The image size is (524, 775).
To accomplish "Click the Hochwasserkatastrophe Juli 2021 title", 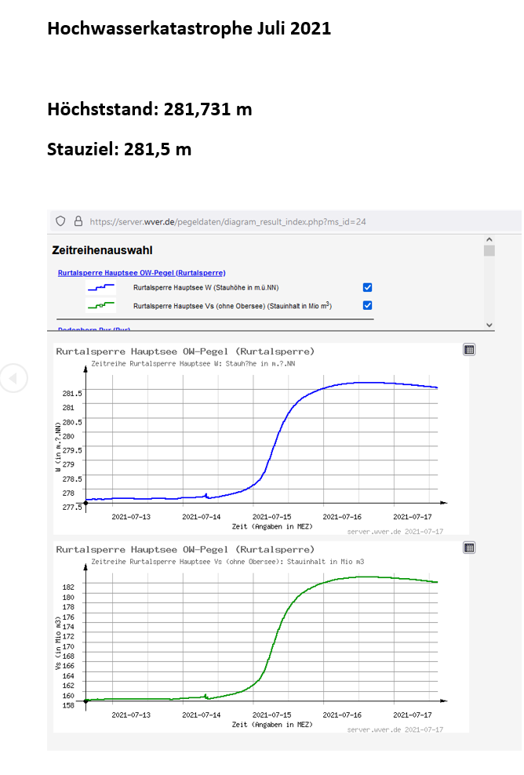I will (x=189, y=29).
